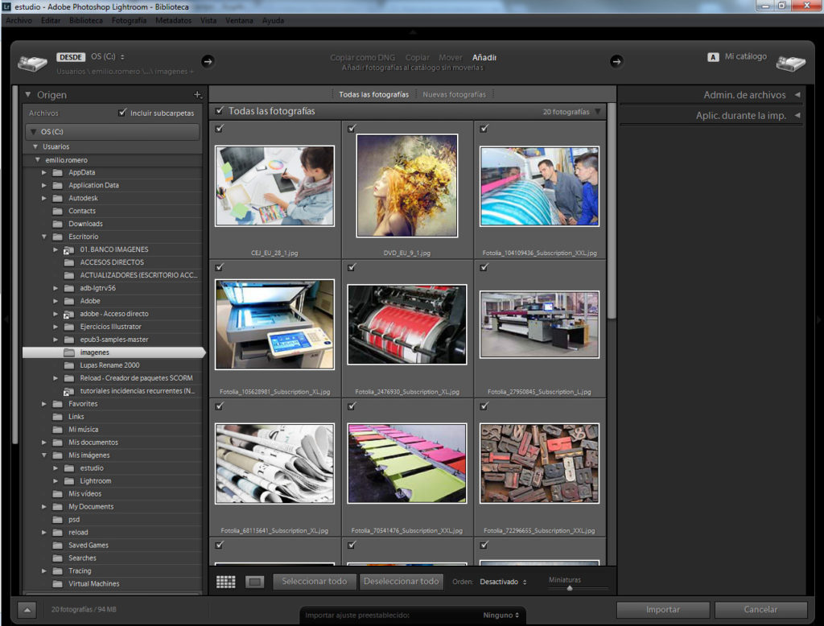Open the Orden sort dropdown
824x626 pixels.
[x=503, y=582]
